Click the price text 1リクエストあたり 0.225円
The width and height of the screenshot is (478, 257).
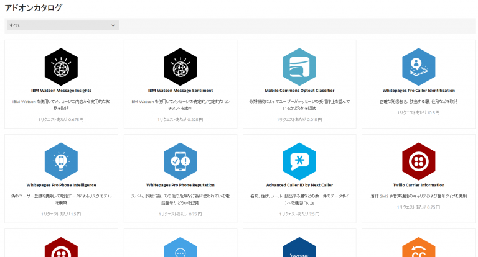click(180, 120)
